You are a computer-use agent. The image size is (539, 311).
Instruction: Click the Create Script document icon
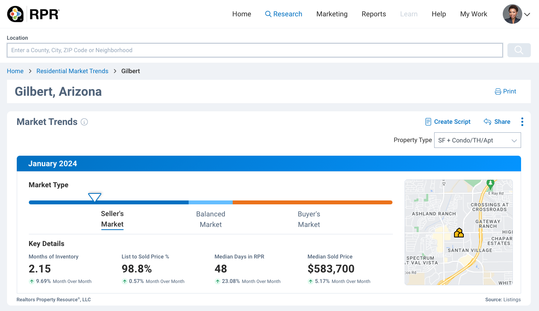[x=428, y=122]
